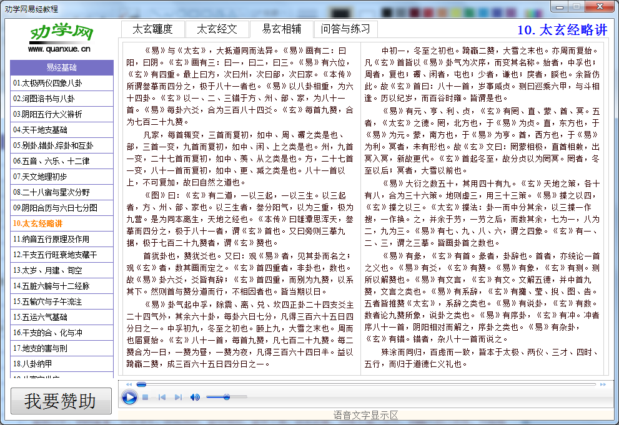The width and height of the screenshot is (619, 425).
Task: Skip to previous track in the player
Action: point(161,397)
